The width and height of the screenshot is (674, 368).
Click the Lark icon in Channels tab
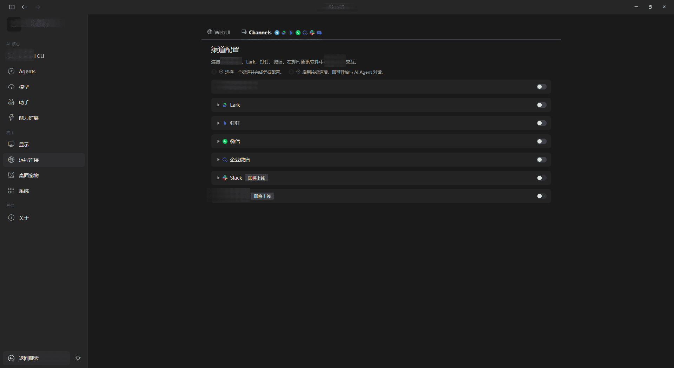[284, 33]
